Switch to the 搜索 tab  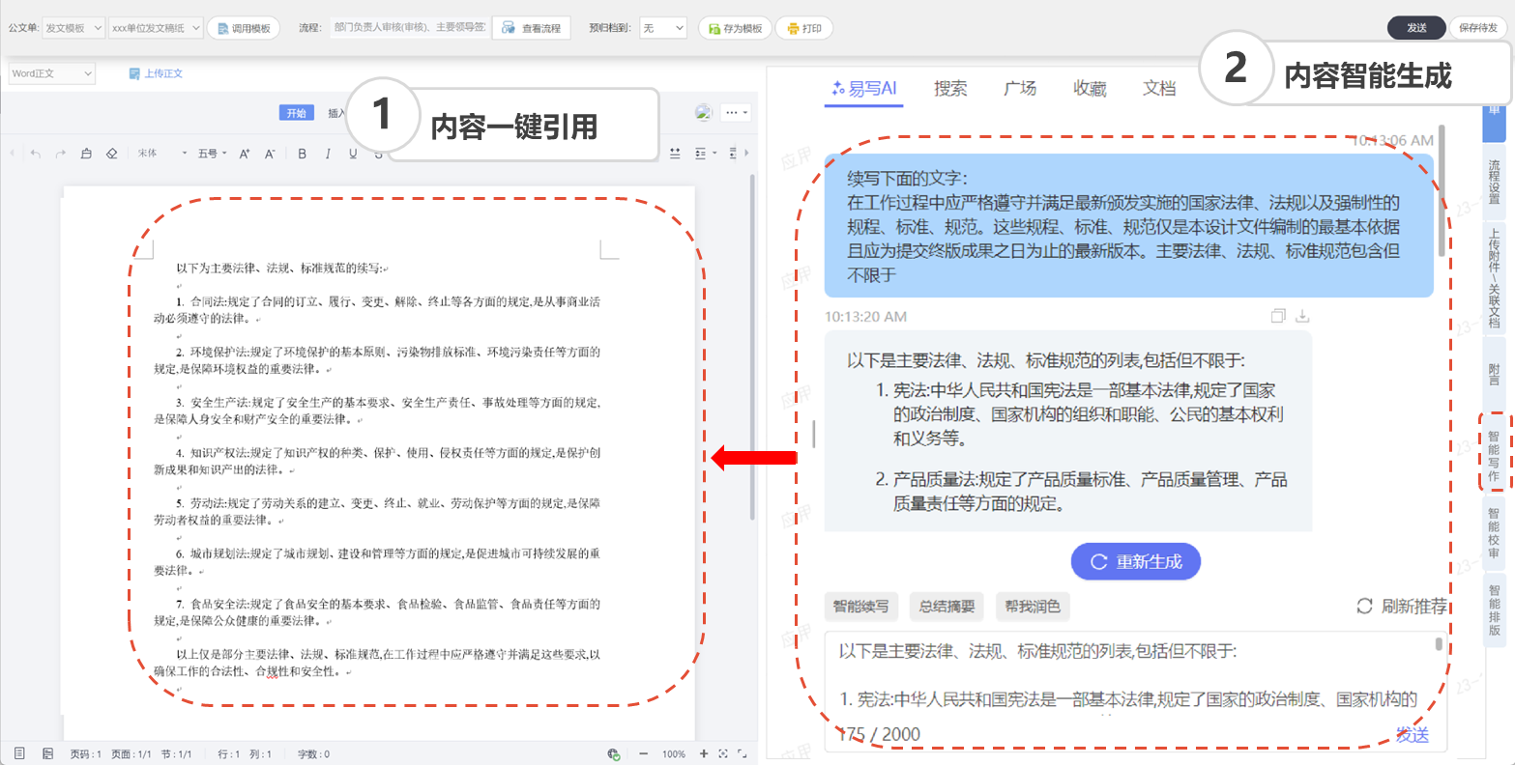pos(950,88)
